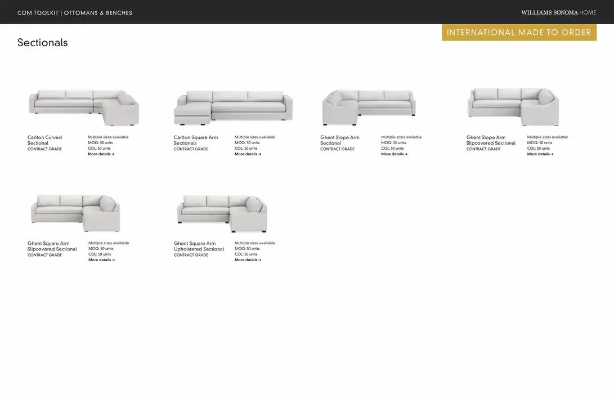Open More details for Carlton Curved Sectional
The height and width of the screenshot is (394, 614).
pos(101,154)
